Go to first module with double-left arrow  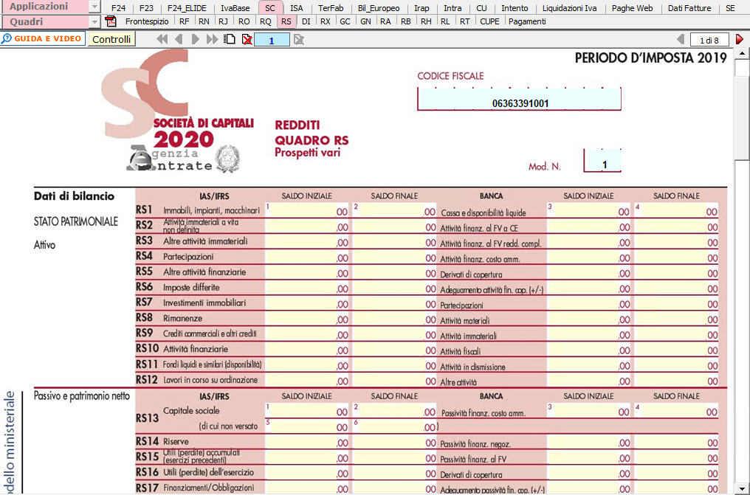tap(162, 40)
